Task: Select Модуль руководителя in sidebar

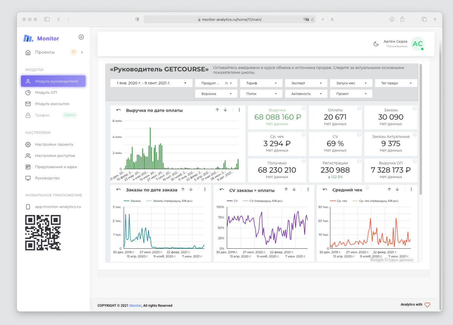Action: point(53,81)
